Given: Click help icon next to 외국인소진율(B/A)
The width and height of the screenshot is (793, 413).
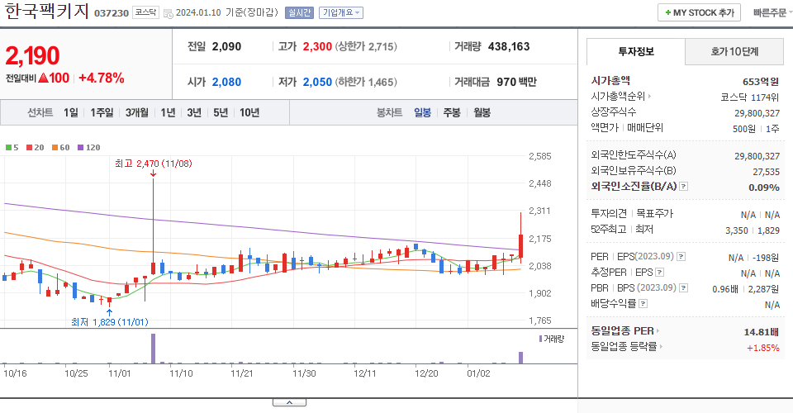Looking at the screenshot, I should pos(683,187).
